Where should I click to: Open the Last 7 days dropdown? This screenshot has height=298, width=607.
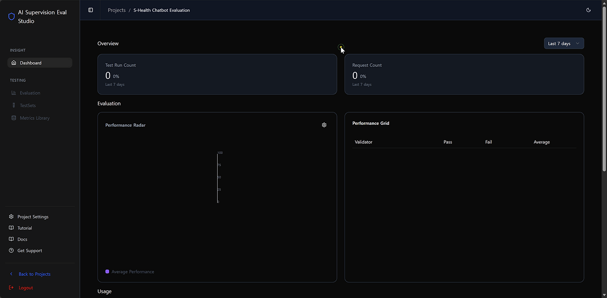click(564, 43)
